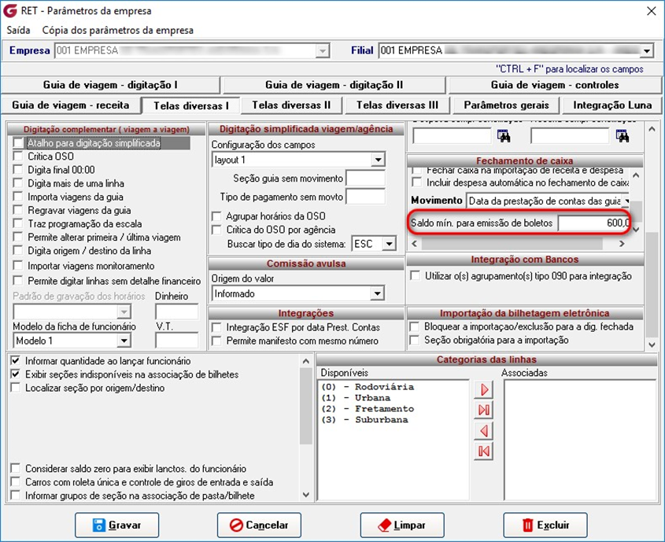Toggle Permite manifesto com mesmo número

point(216,341)
